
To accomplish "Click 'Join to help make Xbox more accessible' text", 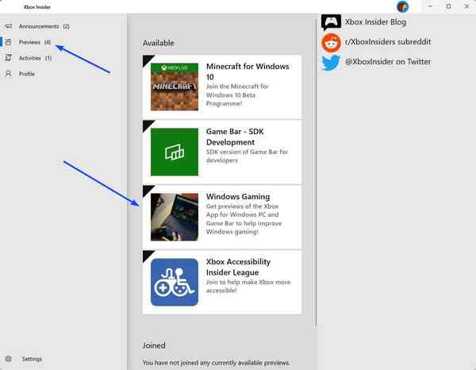I will (248, 286).
